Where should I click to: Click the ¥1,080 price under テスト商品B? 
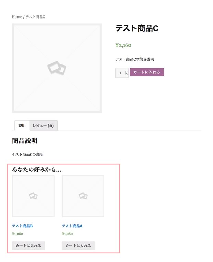tap(18, 234)
